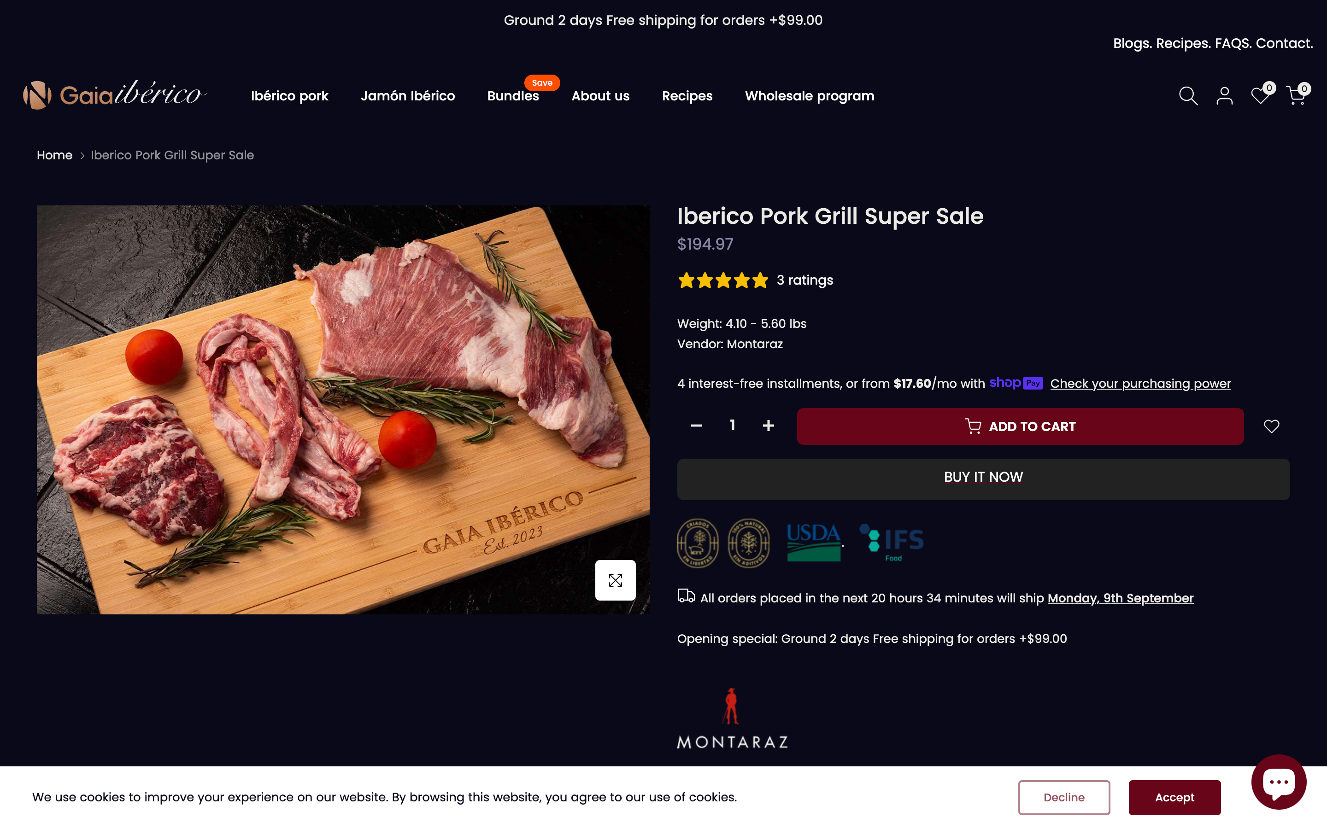1327x829 pixels.
Task: Accept the cookie notice
Action: click(x=1174, y=797)
